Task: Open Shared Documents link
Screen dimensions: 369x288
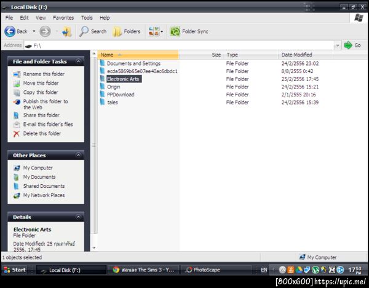Action: pyautogui.click(x=44, y=186)
